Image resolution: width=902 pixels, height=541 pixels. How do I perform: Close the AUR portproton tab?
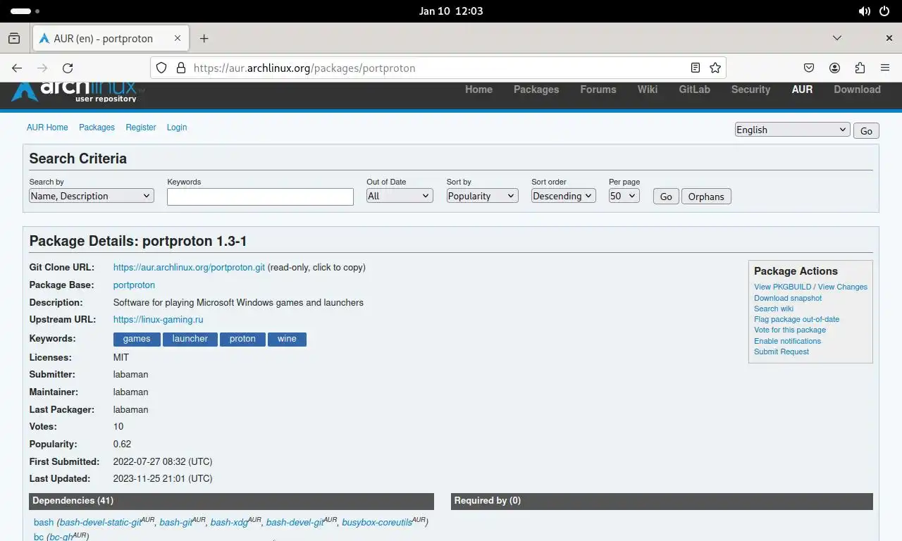tap(178, 38)
